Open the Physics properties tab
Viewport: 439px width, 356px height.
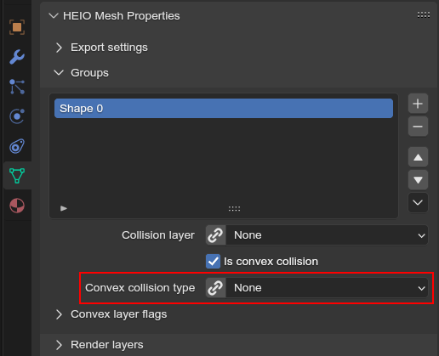[x=17, y=116]
